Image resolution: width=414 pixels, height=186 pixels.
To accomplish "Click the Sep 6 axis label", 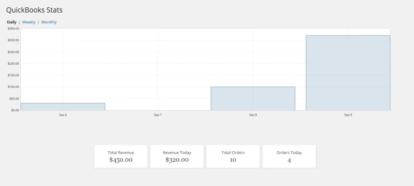I will (x=63, y=115).
